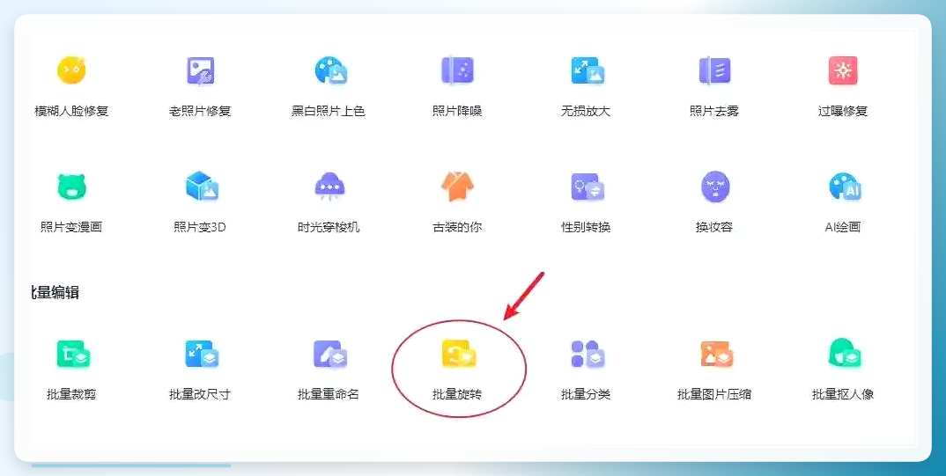Open 照片变漫画 cartoon face icon
Image resolution: width=946 pixels, height=476 pixels.
[71, 187]
